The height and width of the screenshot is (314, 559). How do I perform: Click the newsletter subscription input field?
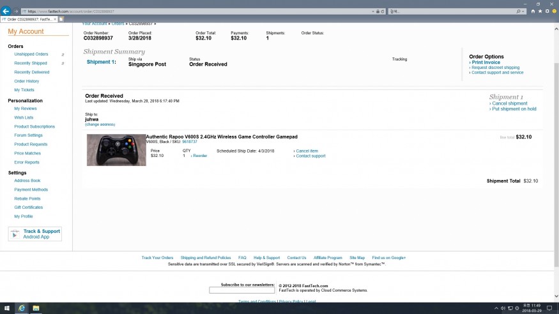(x=241, y=290)
